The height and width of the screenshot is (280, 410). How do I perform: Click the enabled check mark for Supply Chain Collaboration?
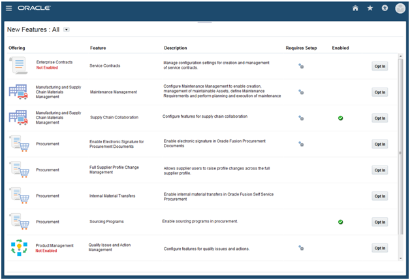340,118
